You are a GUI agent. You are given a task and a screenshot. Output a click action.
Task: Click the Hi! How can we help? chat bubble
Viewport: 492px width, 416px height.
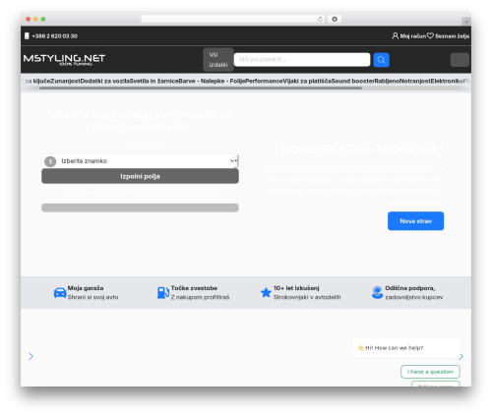[x=405, y=348]
